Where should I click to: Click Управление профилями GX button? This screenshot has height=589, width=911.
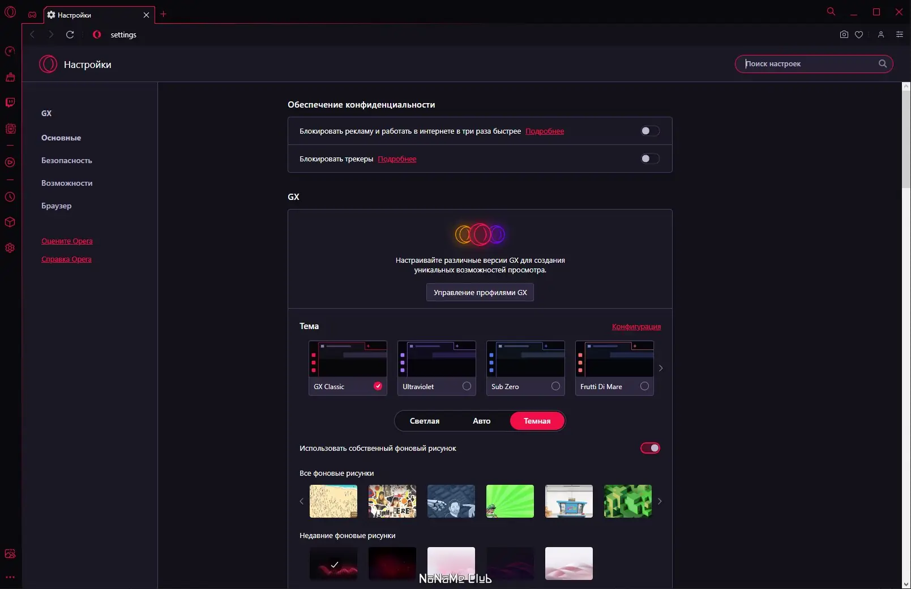[x=480, y=292]
